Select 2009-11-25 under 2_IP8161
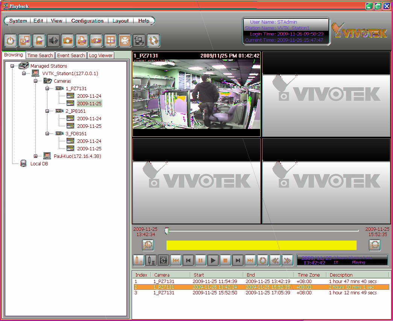This screenshot has width=393, height=321. 89,126
